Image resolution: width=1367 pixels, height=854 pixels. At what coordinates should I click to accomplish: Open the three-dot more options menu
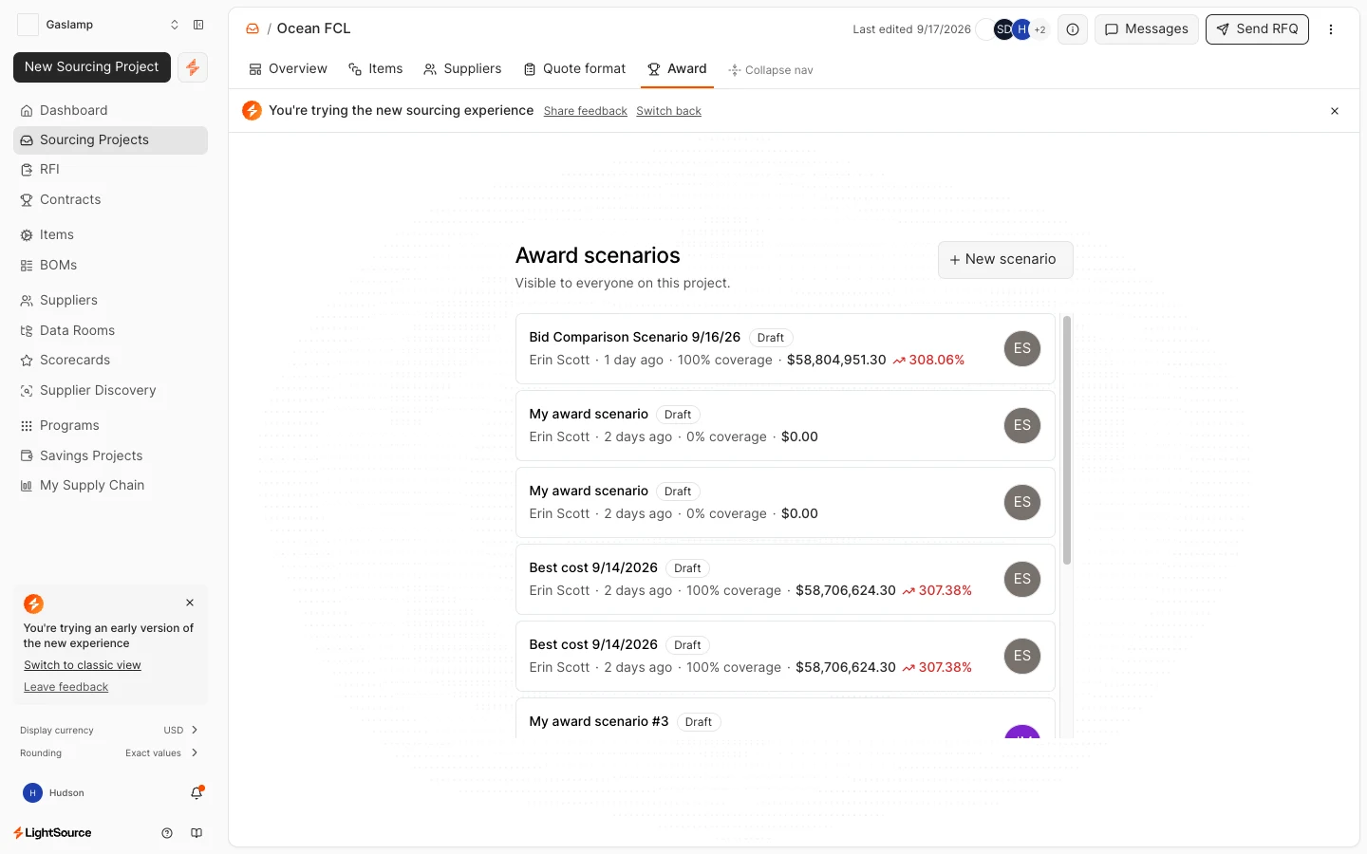(x=1331, y=29)
